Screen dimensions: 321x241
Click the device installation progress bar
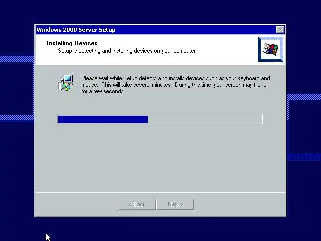160,119
